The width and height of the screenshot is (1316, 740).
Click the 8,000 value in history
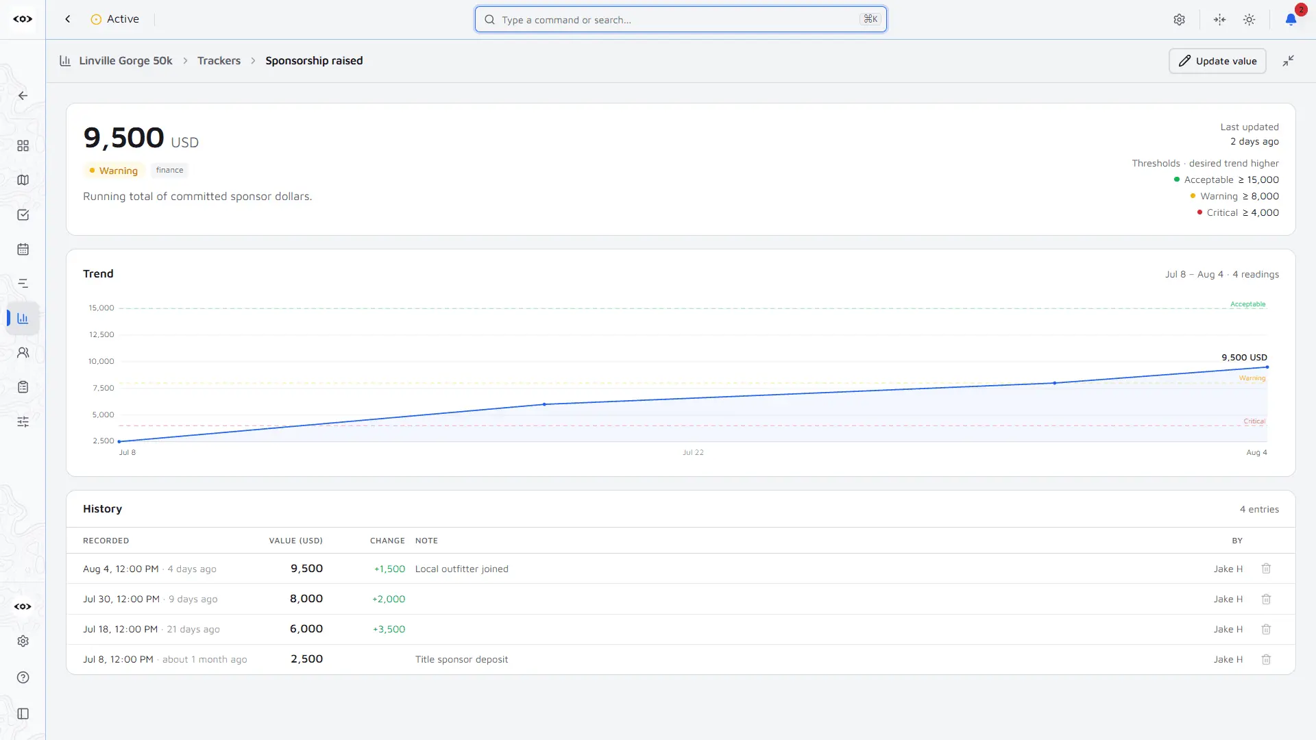tap(306, 599)
